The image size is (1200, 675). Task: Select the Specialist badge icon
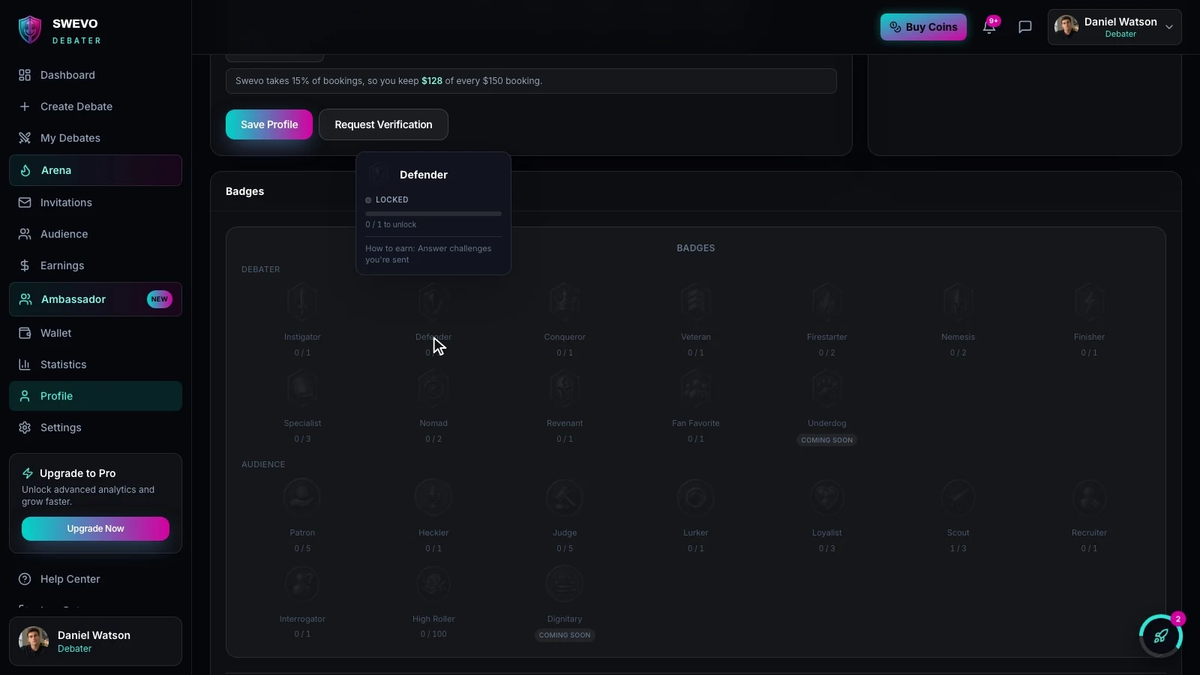[302, 388]
